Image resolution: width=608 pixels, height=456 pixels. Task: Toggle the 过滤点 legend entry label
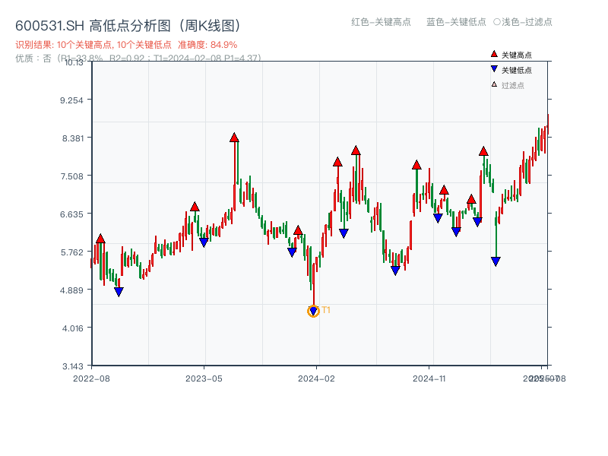(x=512, y=85)
